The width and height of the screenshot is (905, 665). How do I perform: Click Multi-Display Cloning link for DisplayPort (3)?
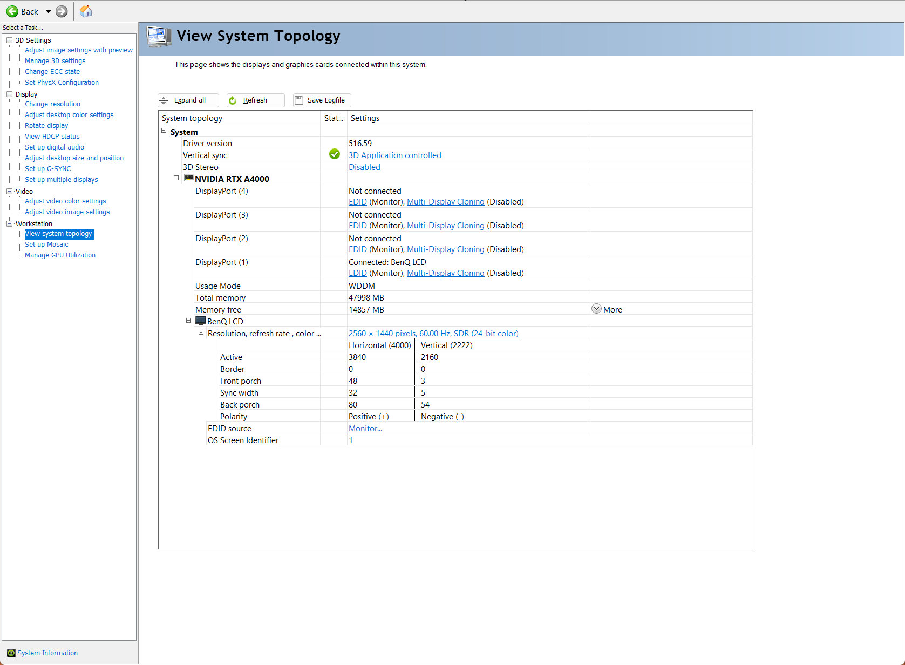pos(446,226)
